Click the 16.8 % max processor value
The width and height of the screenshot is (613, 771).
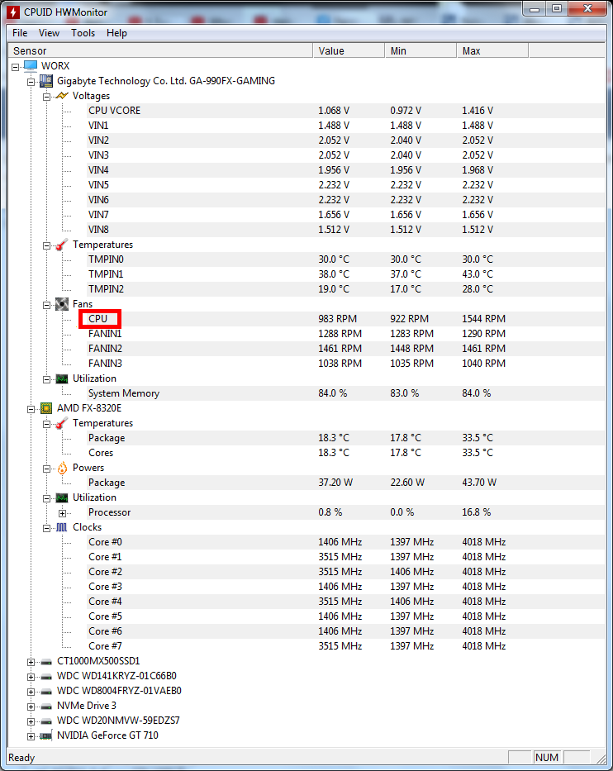tap(477, 512)
